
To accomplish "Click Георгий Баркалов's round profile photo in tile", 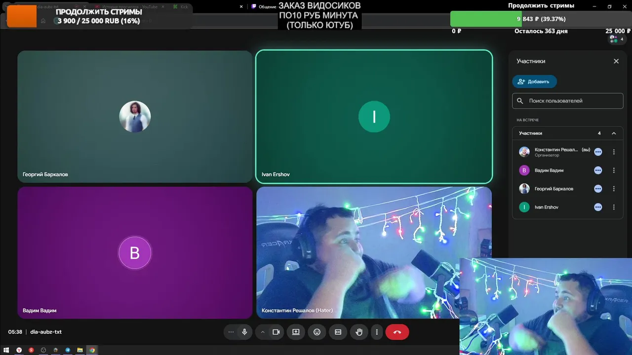I will pos(135,117).
